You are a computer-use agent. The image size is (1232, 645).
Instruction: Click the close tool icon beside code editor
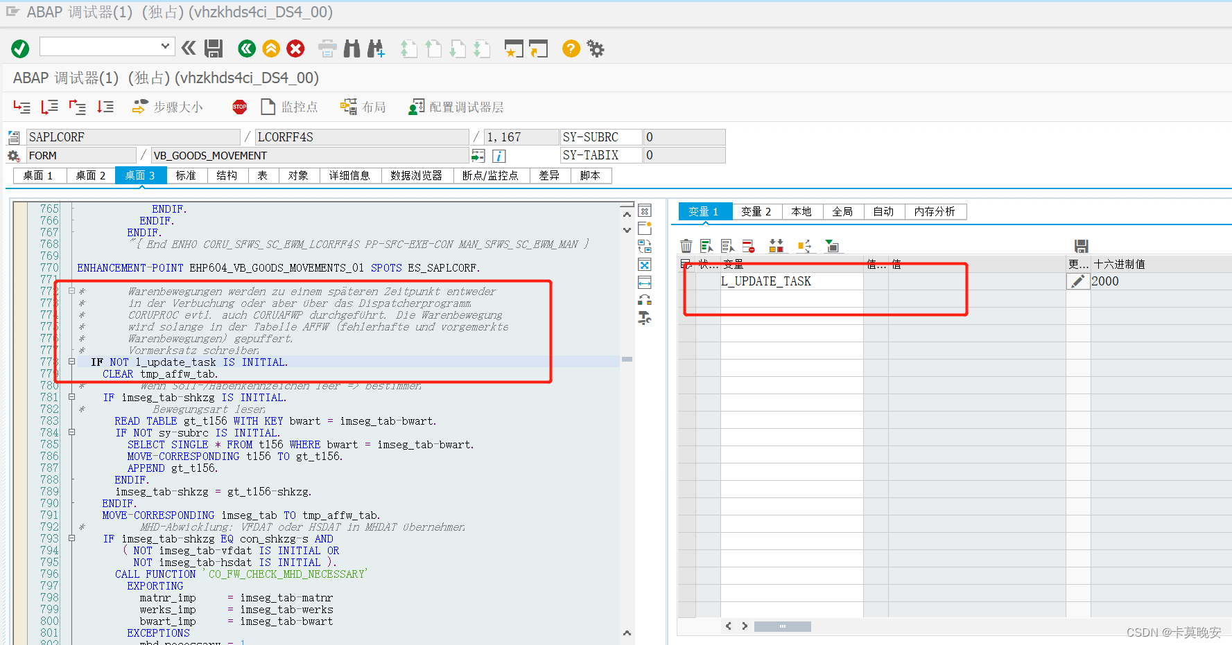click(x=645, y=211)
